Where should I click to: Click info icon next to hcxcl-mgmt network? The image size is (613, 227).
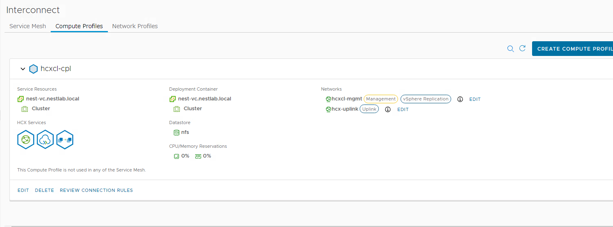tap(460, 99)
